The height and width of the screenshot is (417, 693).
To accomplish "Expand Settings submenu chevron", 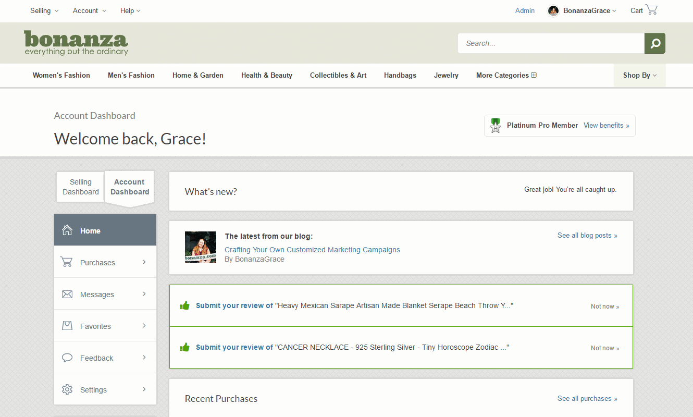I will pos(144,389).
